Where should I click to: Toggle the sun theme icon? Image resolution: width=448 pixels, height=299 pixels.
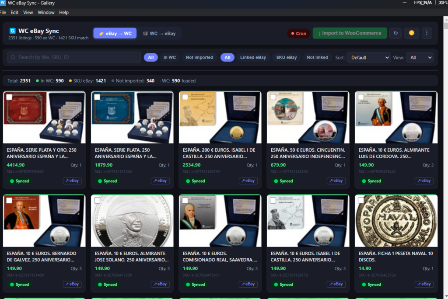(411, 33)
